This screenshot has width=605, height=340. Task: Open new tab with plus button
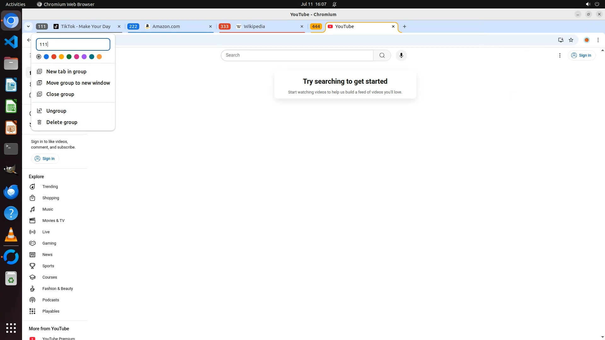(x=405, y=26)
